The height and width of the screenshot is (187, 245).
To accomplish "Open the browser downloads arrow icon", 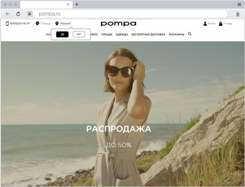I will [x=238, y=14].
